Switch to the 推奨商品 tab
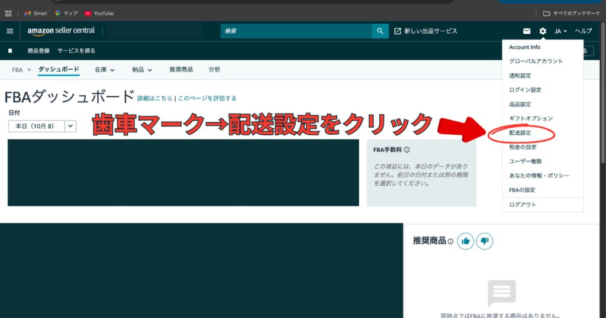The image size is (606, 318). tap(181, 70)
